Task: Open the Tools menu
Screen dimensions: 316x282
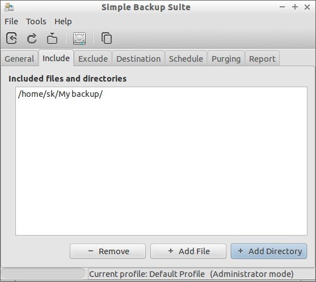Action: [x=36, y=22]
